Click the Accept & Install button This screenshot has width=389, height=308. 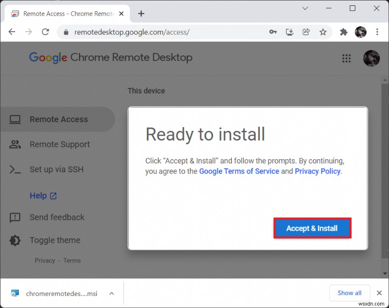(312, 228)
